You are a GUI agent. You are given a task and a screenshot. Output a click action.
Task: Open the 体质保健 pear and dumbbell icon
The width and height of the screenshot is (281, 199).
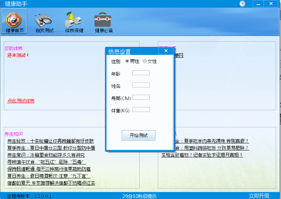point(74,21)
